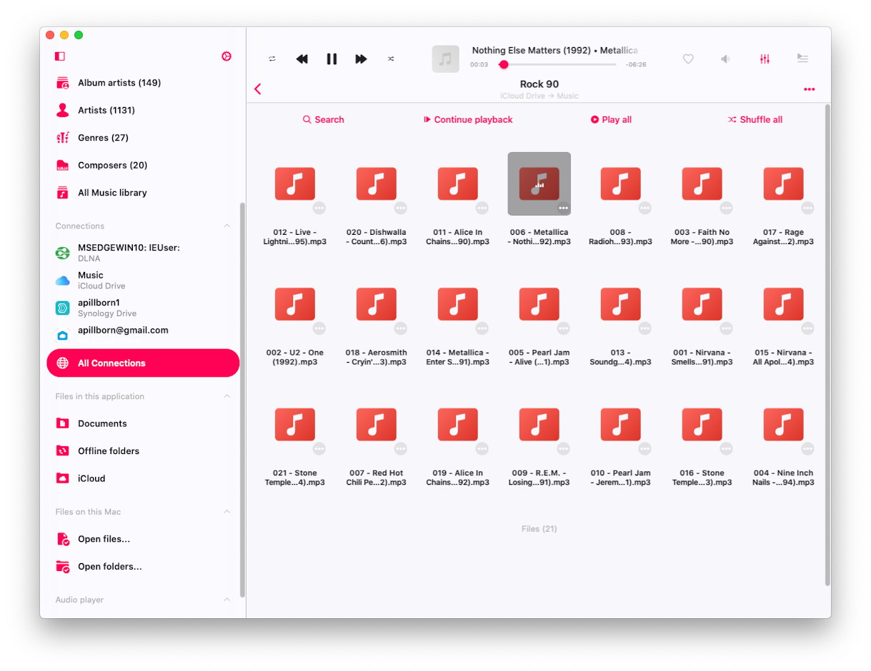Open the app settings gear
Image resolution: width=871 pixels, height=671 pixels.
click(x=227, y=56)
